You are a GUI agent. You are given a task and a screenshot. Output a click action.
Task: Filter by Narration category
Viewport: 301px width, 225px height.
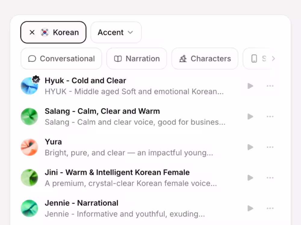pyautogui.click(x=137, y=58)
